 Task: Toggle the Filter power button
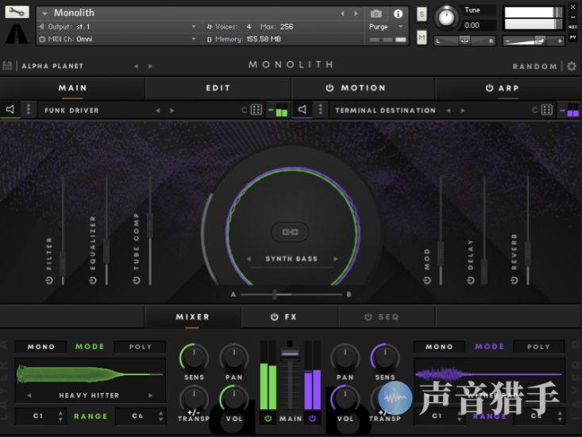49,280
